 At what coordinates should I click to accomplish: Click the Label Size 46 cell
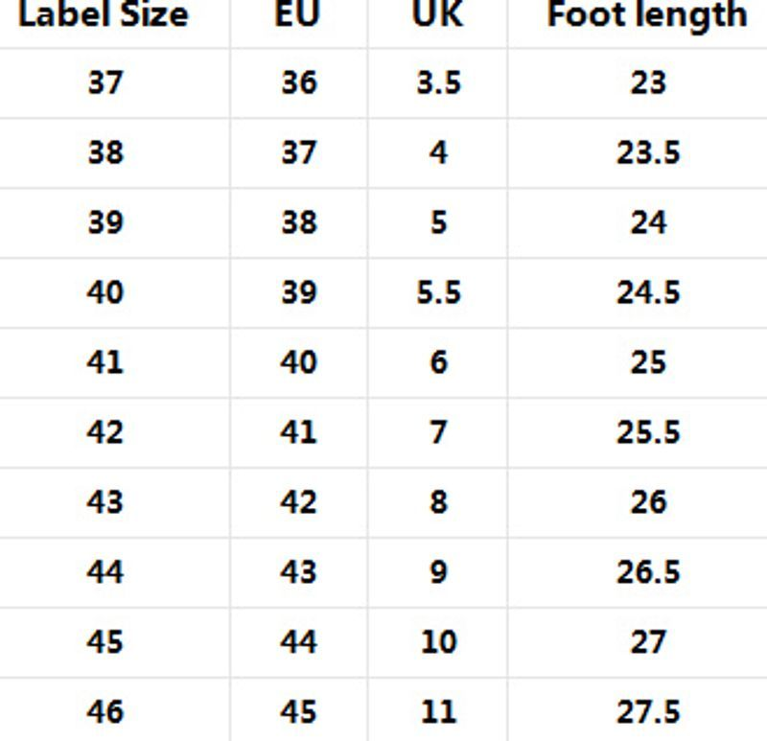pos(105,711)
